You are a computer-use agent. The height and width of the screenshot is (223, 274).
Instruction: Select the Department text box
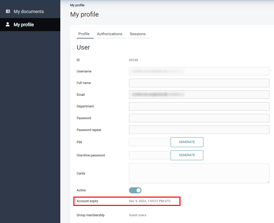point(199,106)
